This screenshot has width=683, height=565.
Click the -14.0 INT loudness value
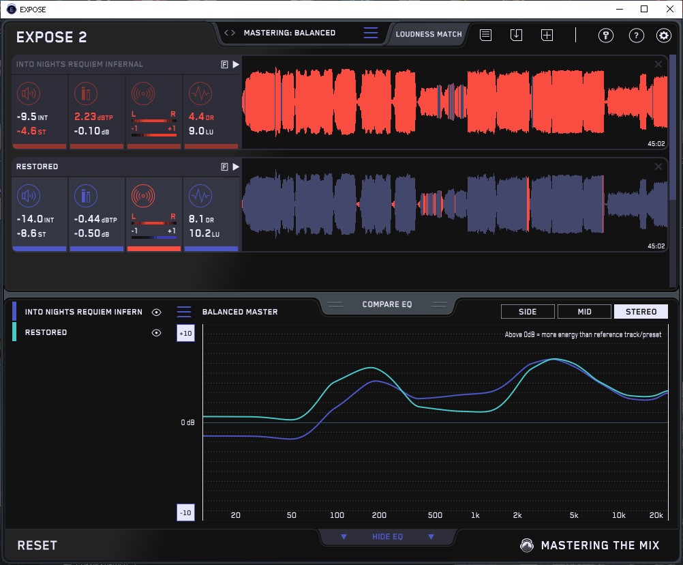click(x=35, y=219)
